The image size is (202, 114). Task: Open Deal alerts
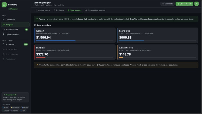tap(15, 59)
